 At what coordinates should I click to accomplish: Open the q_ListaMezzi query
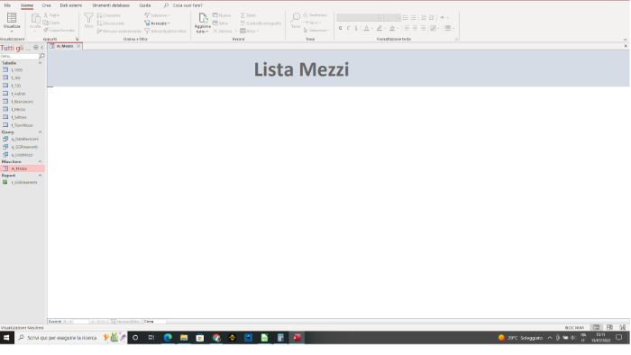tap(22, 155)
